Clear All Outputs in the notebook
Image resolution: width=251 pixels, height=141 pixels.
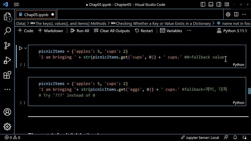(x=112, y=31)
